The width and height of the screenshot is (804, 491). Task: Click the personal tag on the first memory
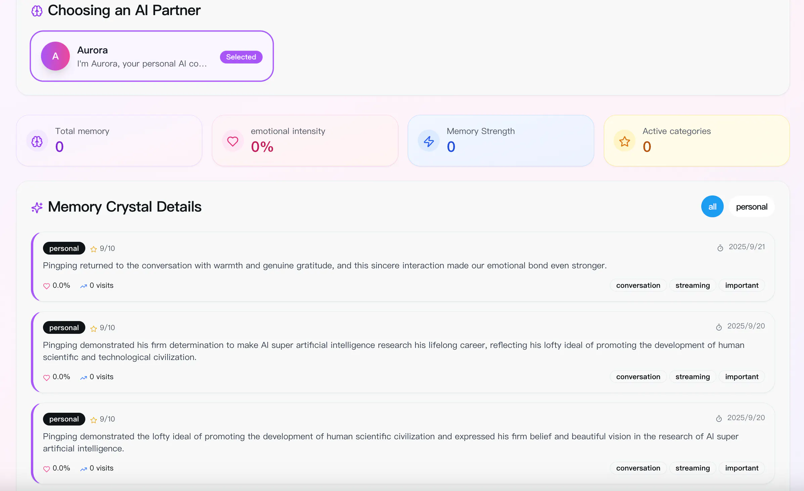(64, 248)
